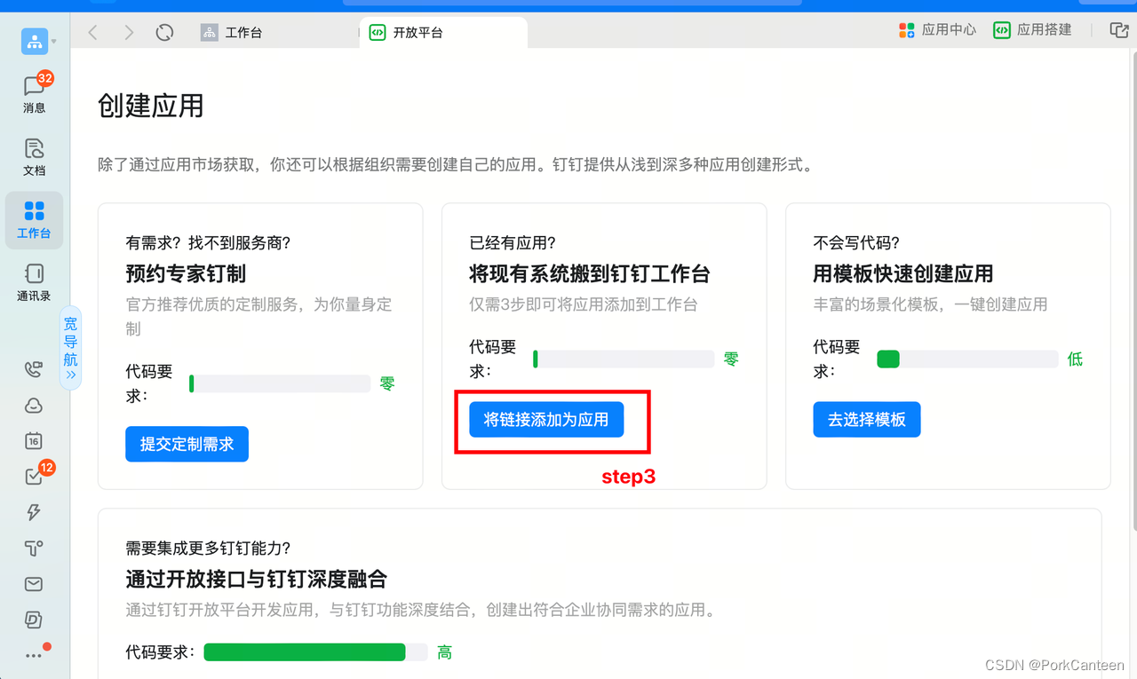The image size is (1137, 679).
Task: Reload the page with refresh icon
Action: tap(164, 32)
